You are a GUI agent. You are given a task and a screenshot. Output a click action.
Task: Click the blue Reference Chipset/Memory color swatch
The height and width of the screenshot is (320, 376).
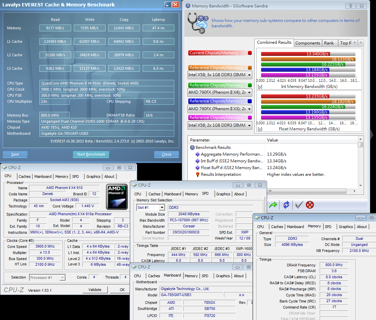(x=250, y=101)
